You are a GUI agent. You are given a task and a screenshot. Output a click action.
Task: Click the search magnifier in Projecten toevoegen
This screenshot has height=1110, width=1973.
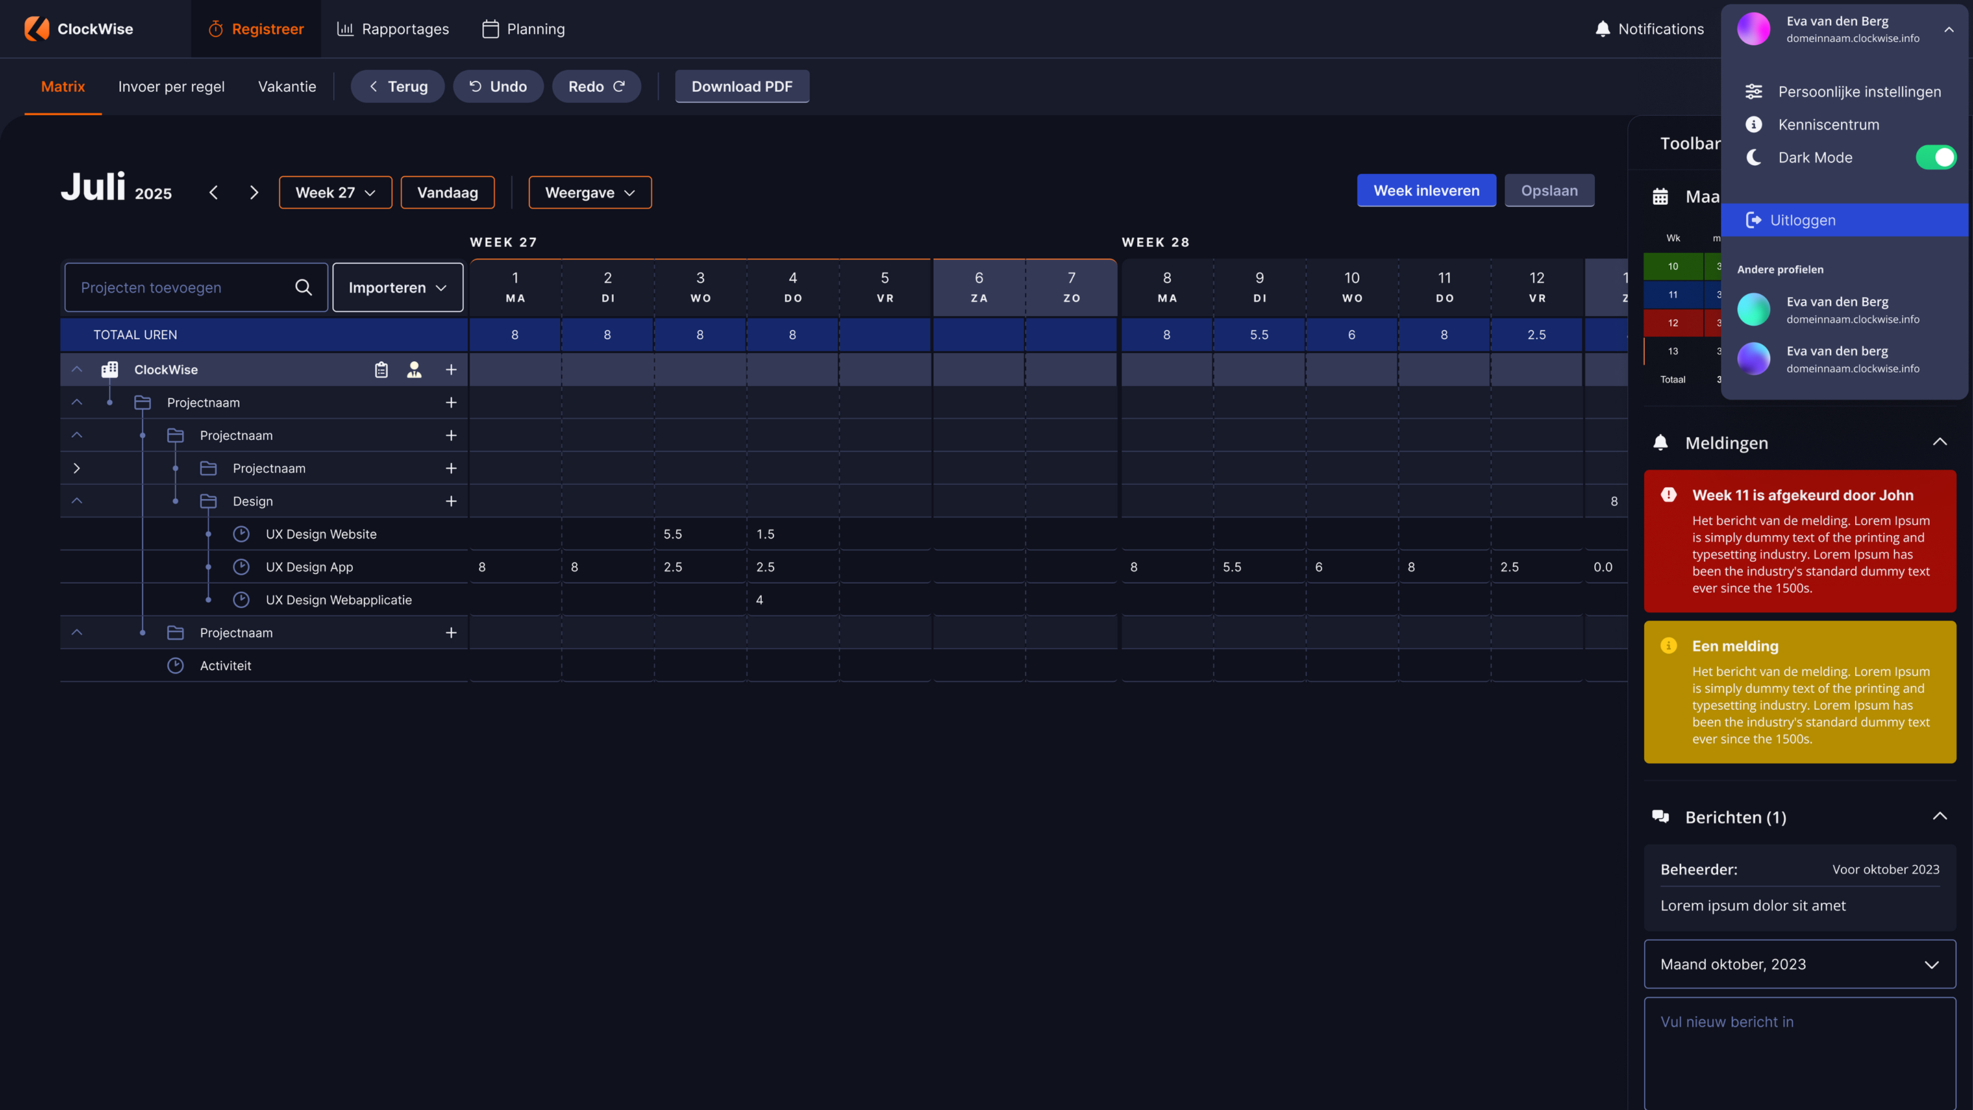tap(303, 287)
